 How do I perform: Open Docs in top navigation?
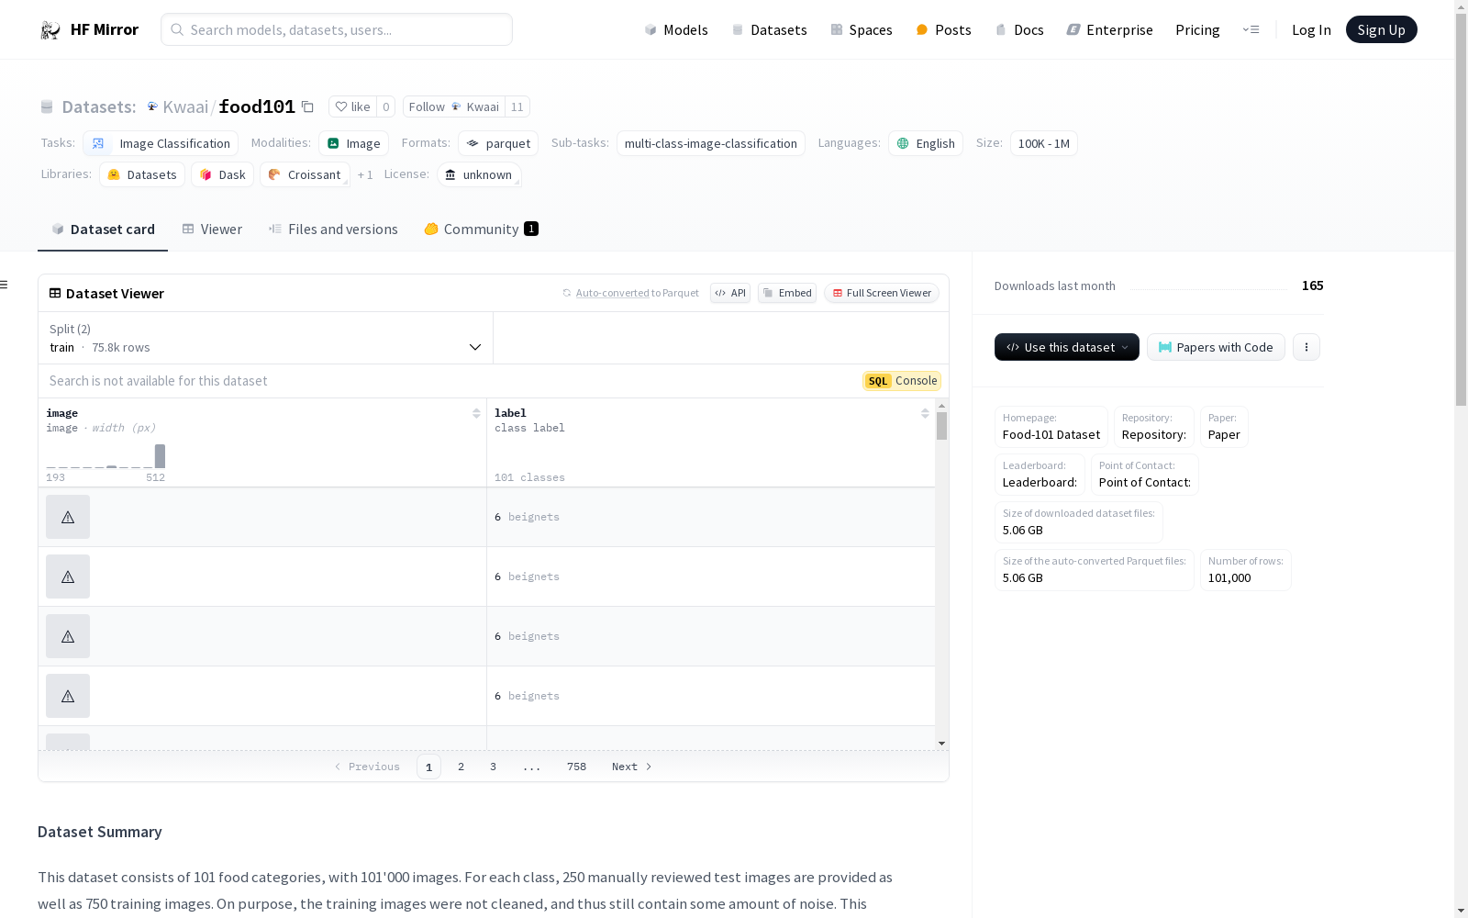(1019, 29)
